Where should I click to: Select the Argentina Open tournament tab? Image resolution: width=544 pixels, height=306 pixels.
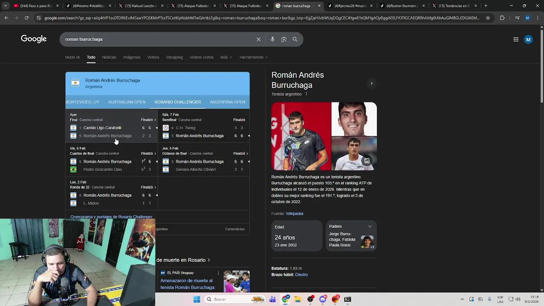coord(227,102)
